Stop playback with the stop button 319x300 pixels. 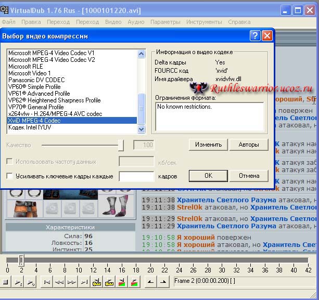[6, 282]
